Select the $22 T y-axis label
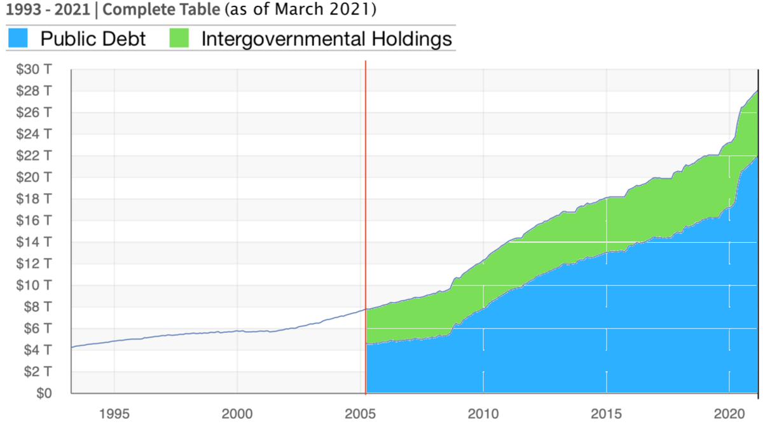 point(38,156)
